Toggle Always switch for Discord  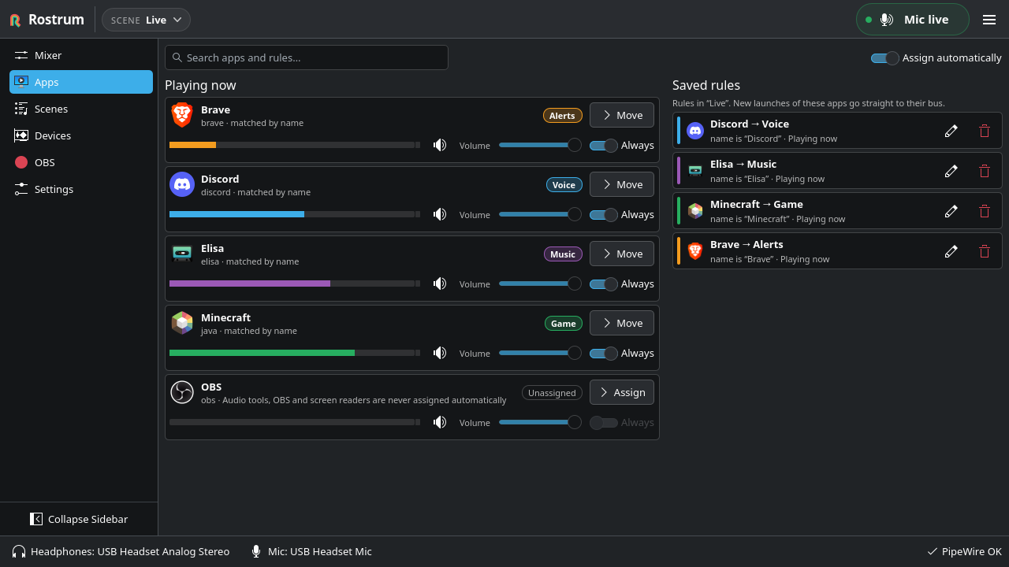pyautogui.click(x=604, y=214)
